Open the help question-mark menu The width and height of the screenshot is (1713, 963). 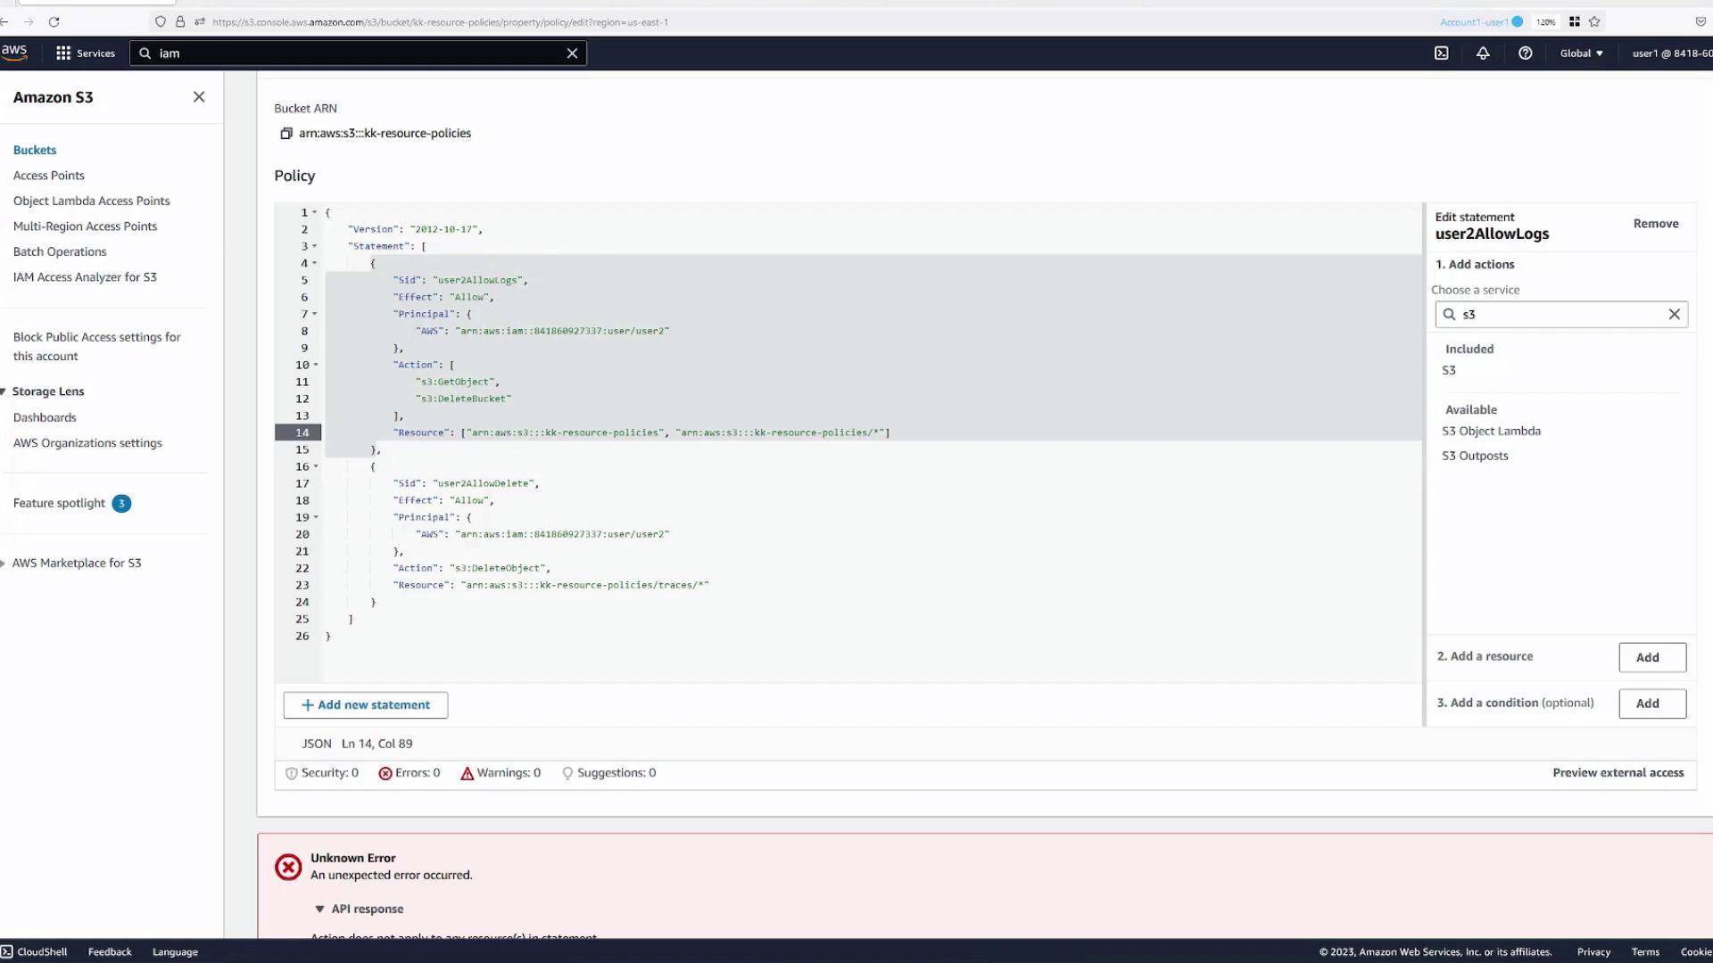click(x=1525, y=53)
